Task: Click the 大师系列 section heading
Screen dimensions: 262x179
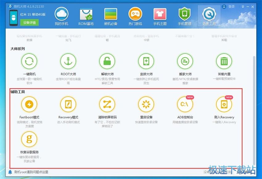Action: [18, 49]
